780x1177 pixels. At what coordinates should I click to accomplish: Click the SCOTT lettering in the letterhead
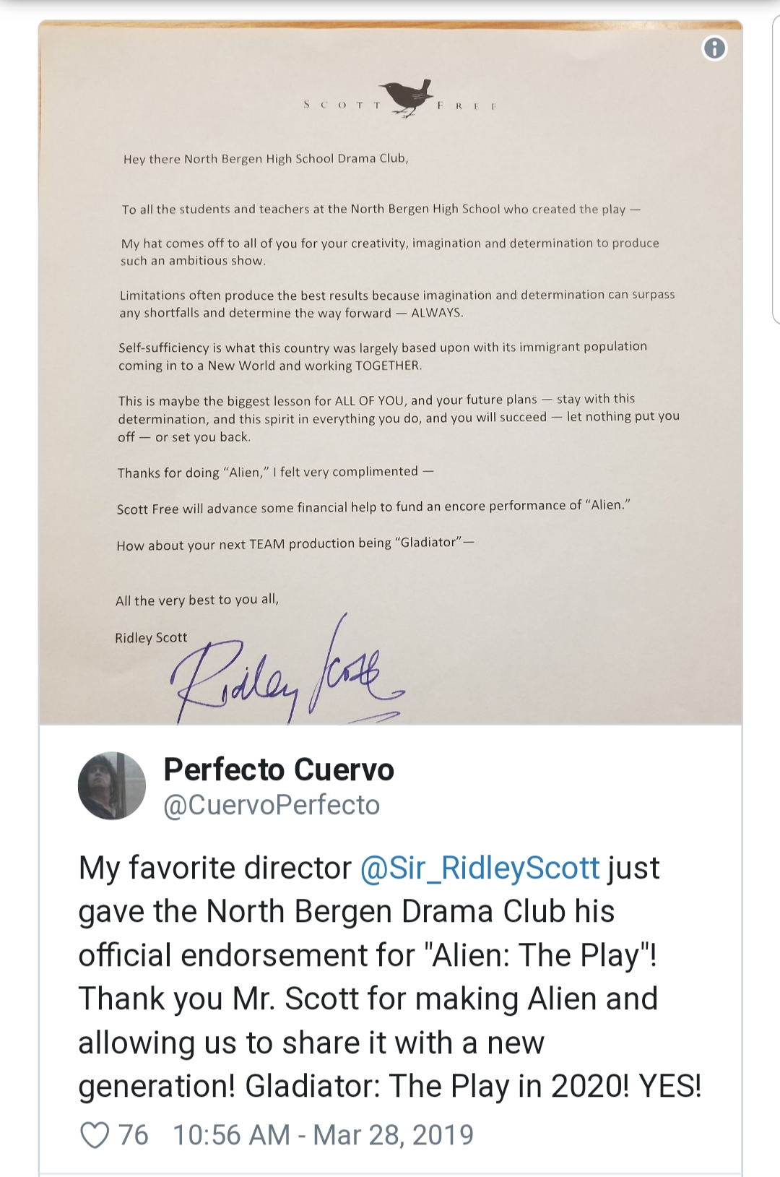click(342, 105)
